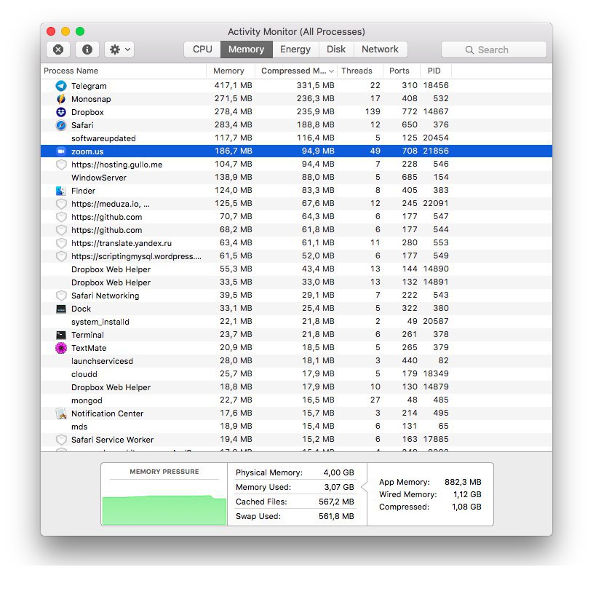The image size is (593, 594).
Task: Select Dropbox Web Helper with PID 14891
Action: click(296, 282)
